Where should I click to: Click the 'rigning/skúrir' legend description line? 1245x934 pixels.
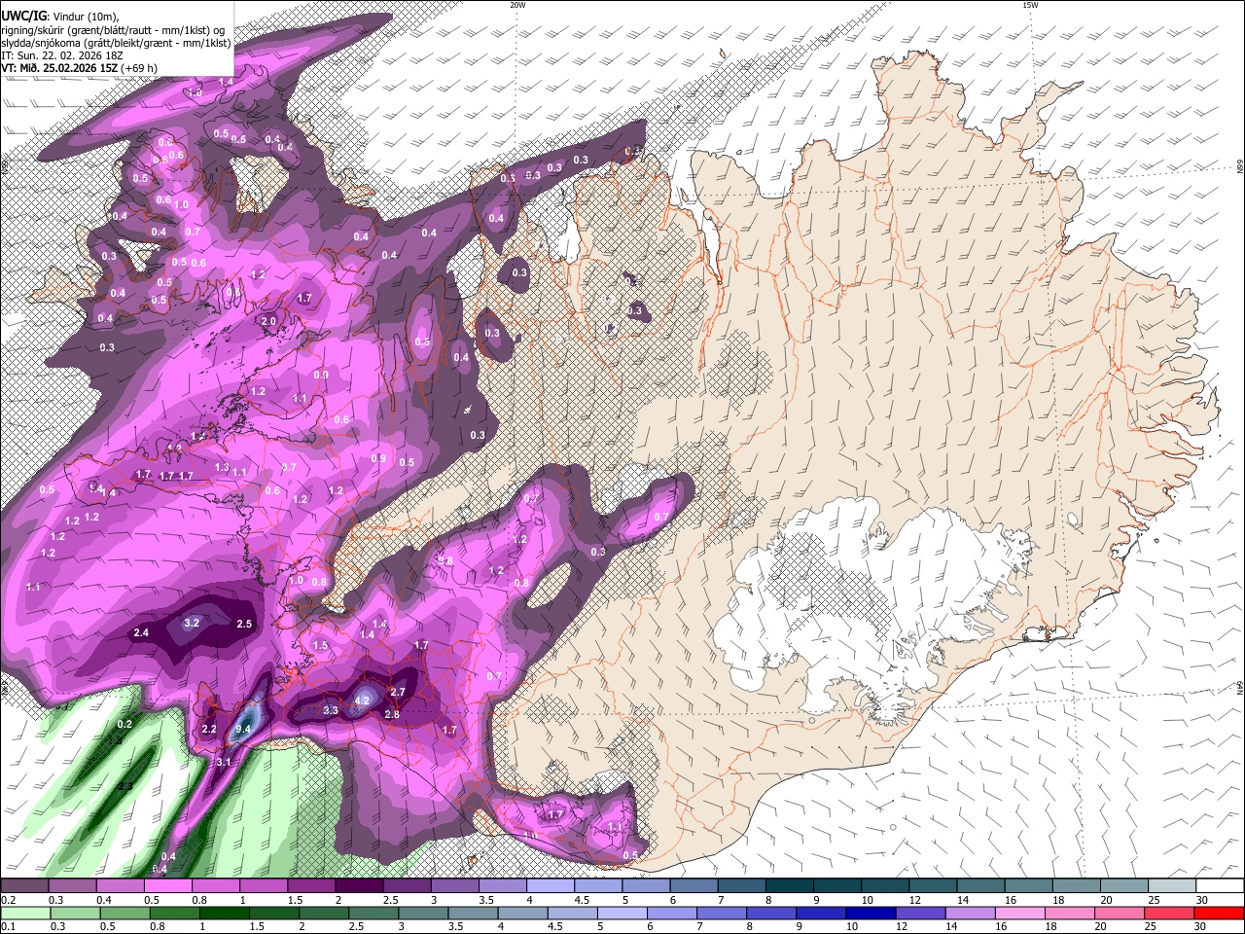click(x=113, y=30)
